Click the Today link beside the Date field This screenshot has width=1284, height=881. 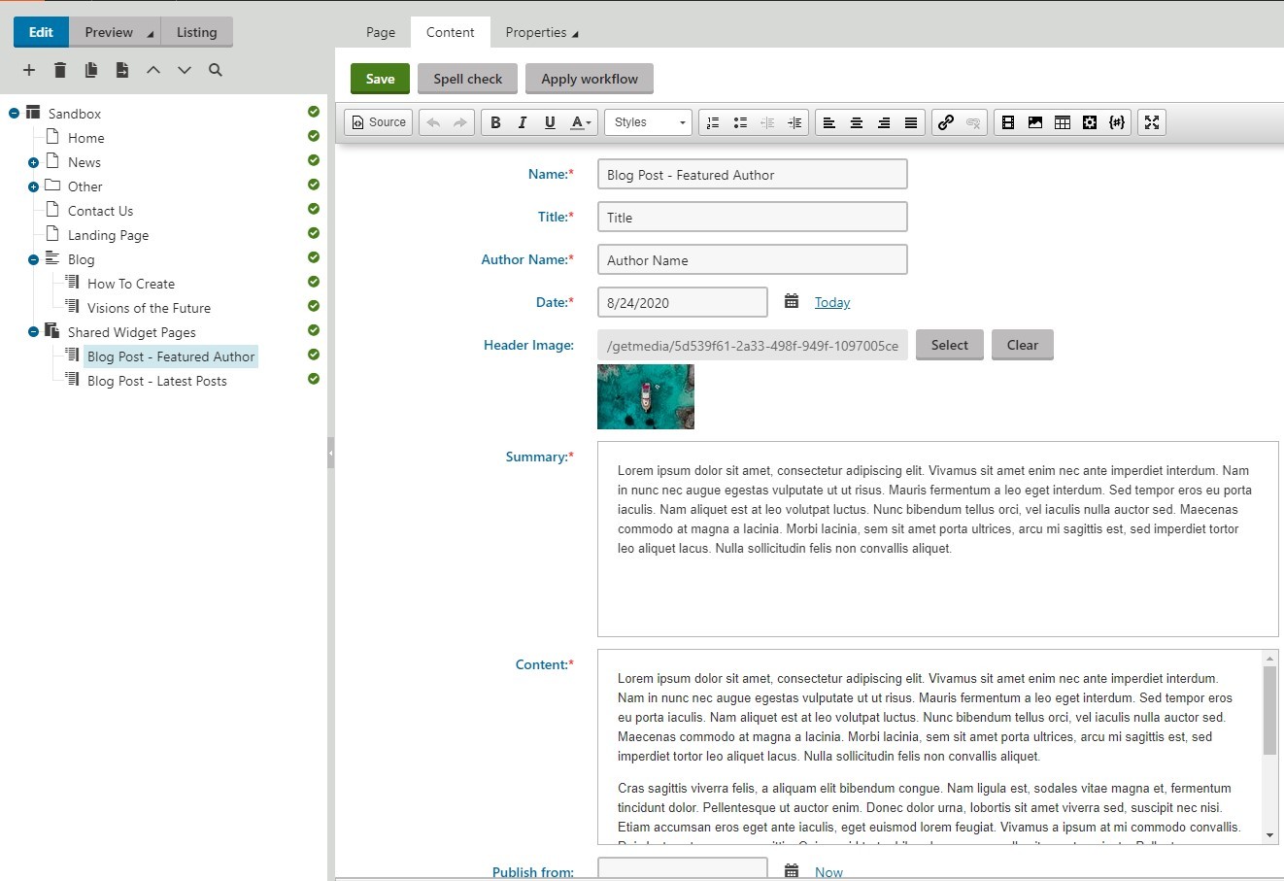point(832,302)
